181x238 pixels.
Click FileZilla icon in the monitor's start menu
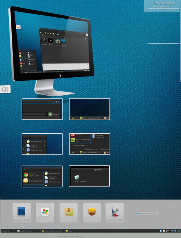coord(21,63)
